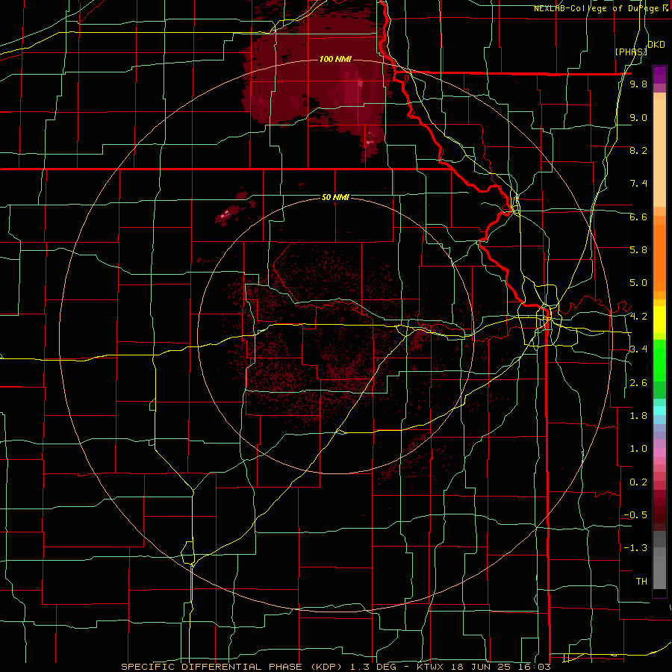Image resolution: width=672 pixels, height=672 pixels.
Task: Click the 9.8 value on the color scale
Action: click(x=638, y=84)
